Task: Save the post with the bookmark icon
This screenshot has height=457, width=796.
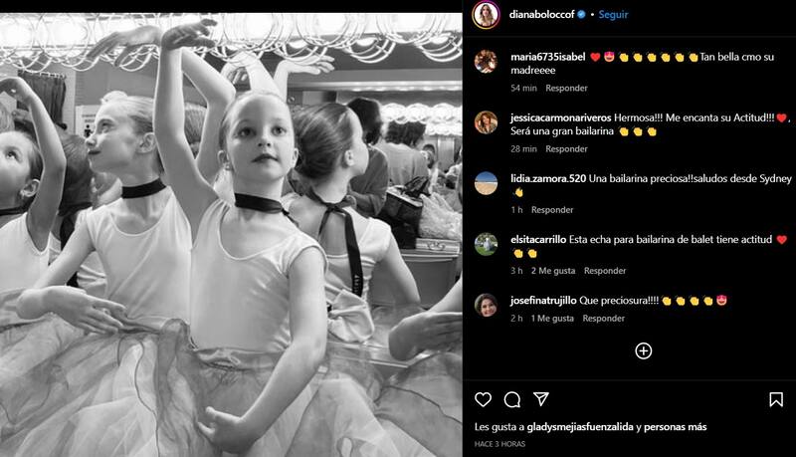Action: (776, 399)
